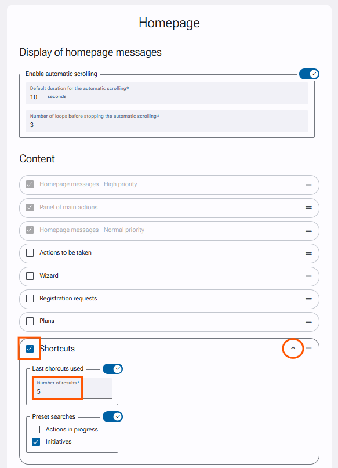Click drag handle of Actions to be taken row
Viewport: 338px width, 468px height.
click(308, 253)
